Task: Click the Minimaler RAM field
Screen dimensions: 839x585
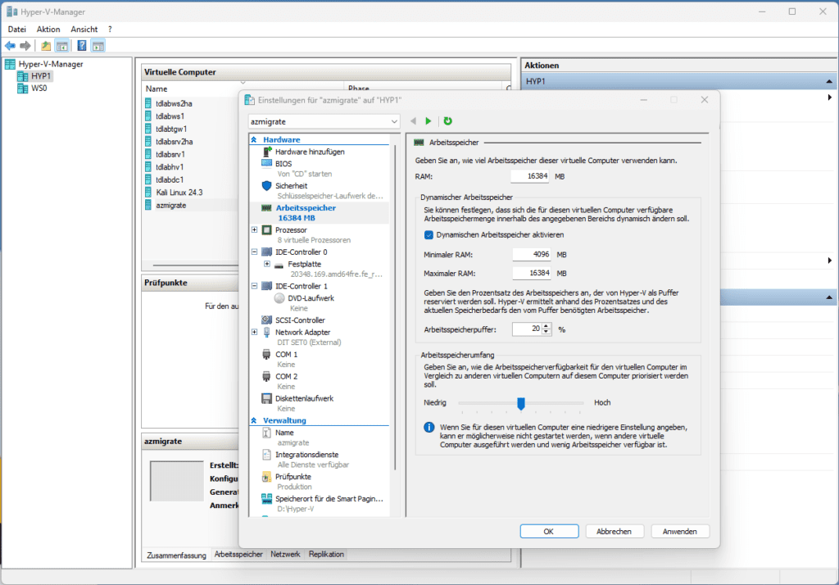Action: coord(532,254)
